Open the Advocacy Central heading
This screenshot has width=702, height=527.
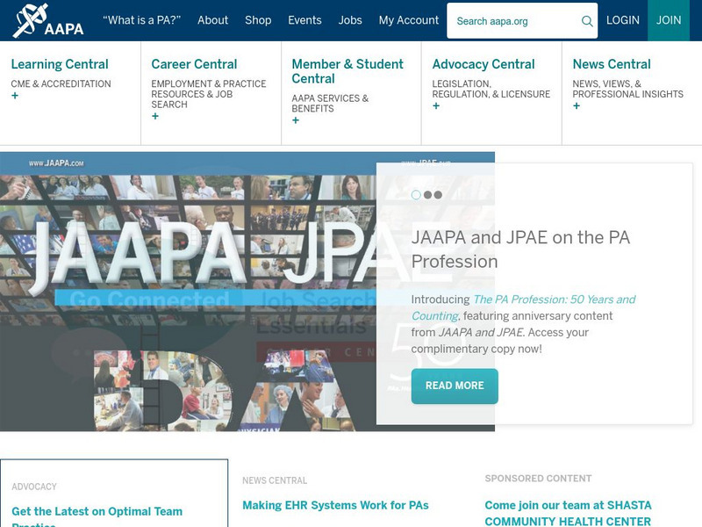click(x=484, y=64)
